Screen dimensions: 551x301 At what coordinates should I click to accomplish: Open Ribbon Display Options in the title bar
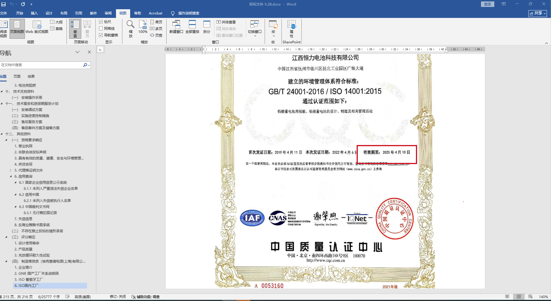coord(504,4)
